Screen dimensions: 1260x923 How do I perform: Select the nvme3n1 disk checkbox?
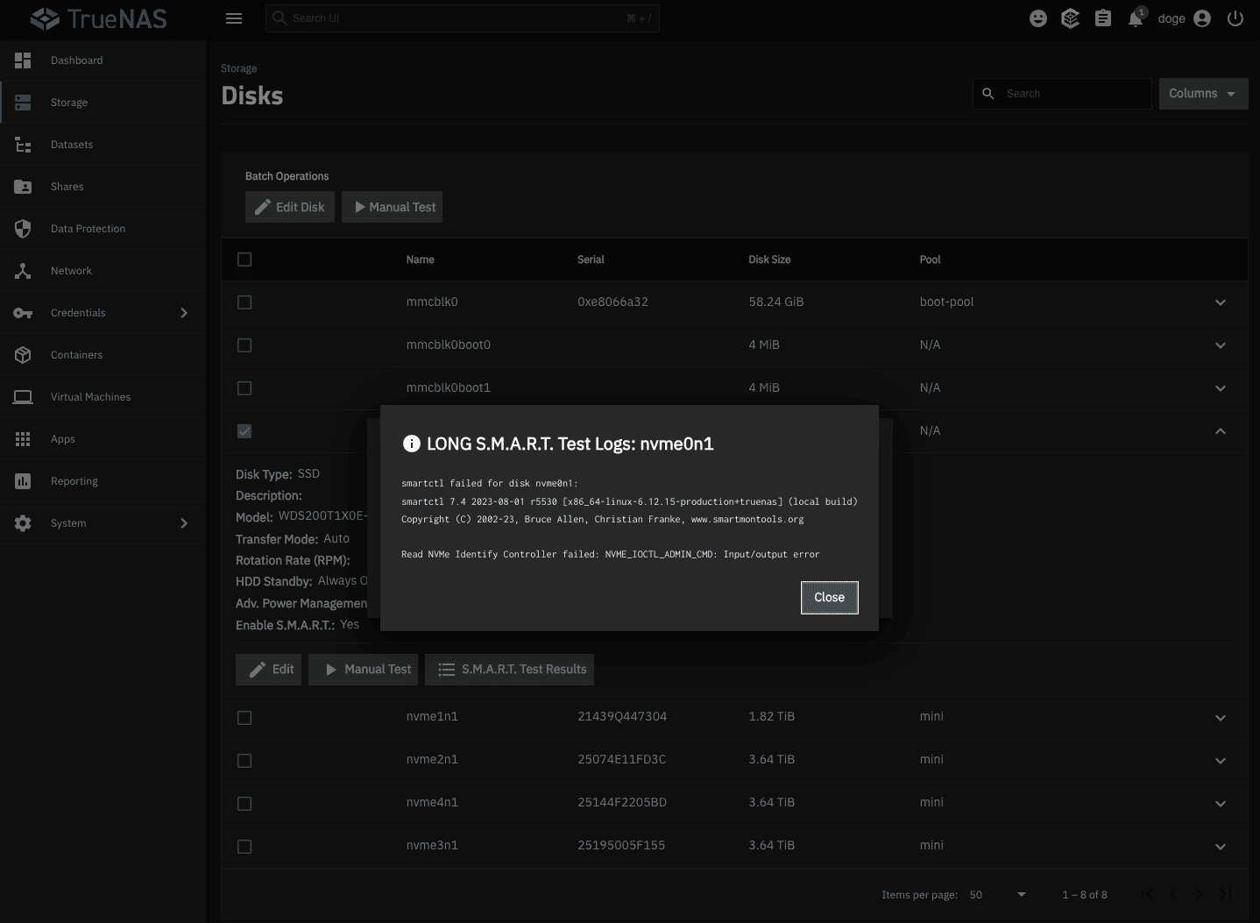point(244,847)
